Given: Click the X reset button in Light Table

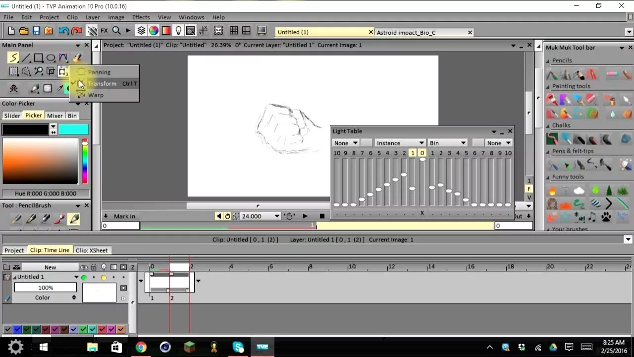Looking at the screenshot, I should click(422, 213).
